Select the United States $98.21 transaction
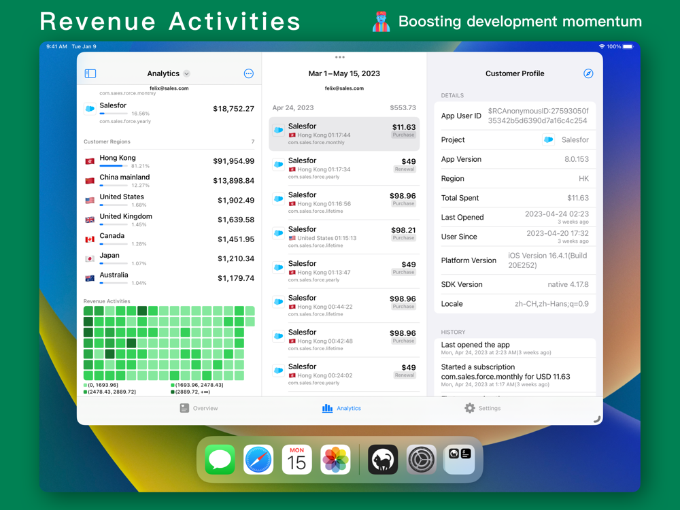The image size is (680, 510). (344, 237)
